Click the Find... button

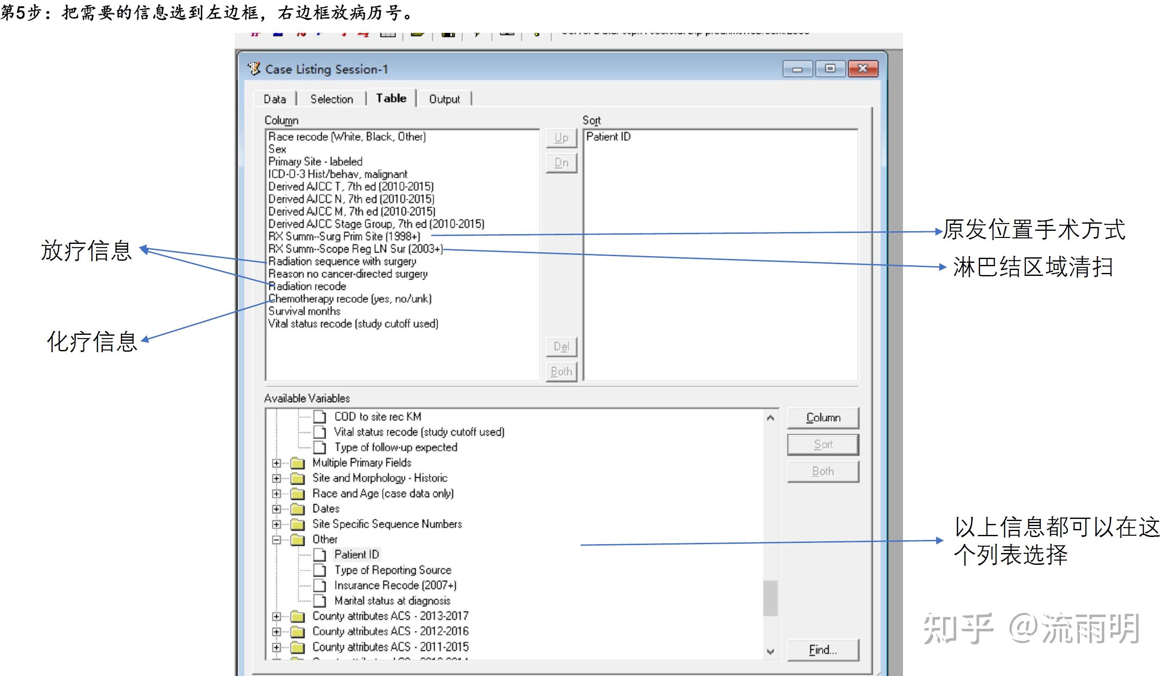tap(823, 650)
